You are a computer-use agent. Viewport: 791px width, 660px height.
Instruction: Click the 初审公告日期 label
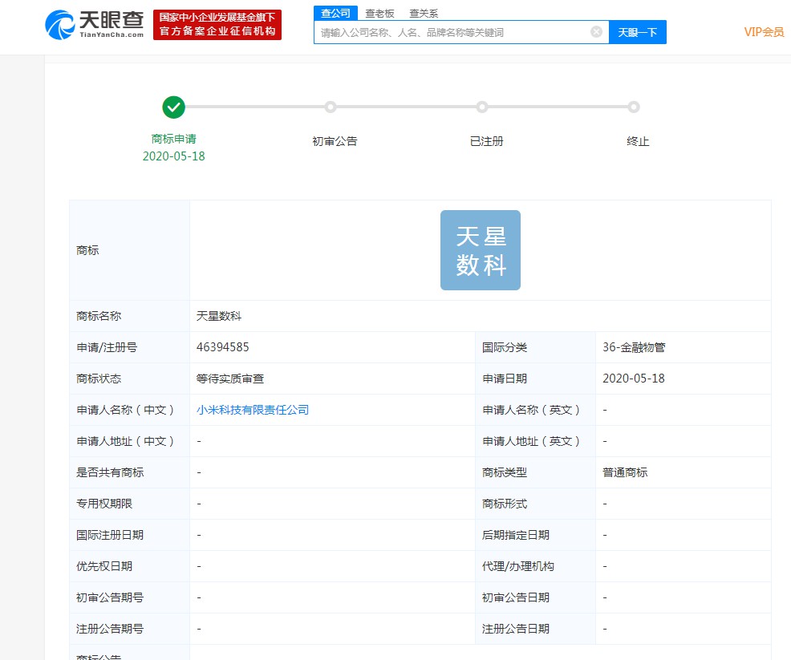(516, 597)
